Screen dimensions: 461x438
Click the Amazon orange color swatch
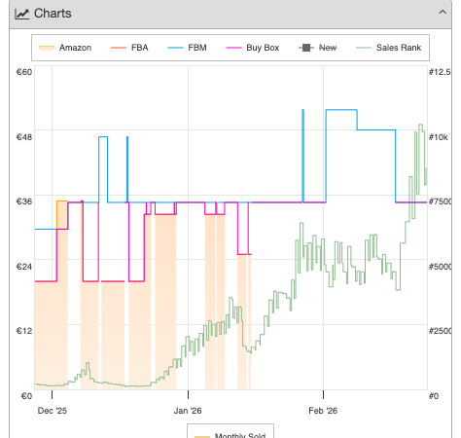47,48
